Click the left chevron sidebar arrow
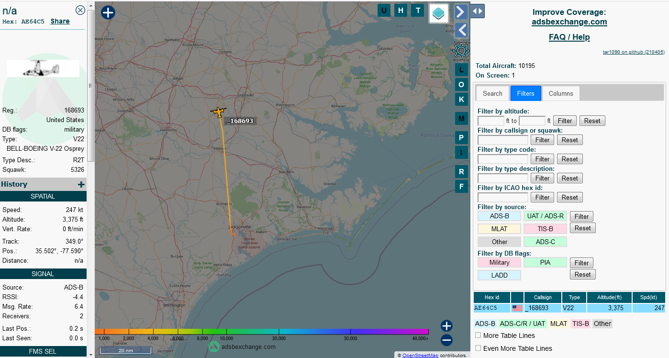This screenshot has width=669, height=358. coord(461,30)
